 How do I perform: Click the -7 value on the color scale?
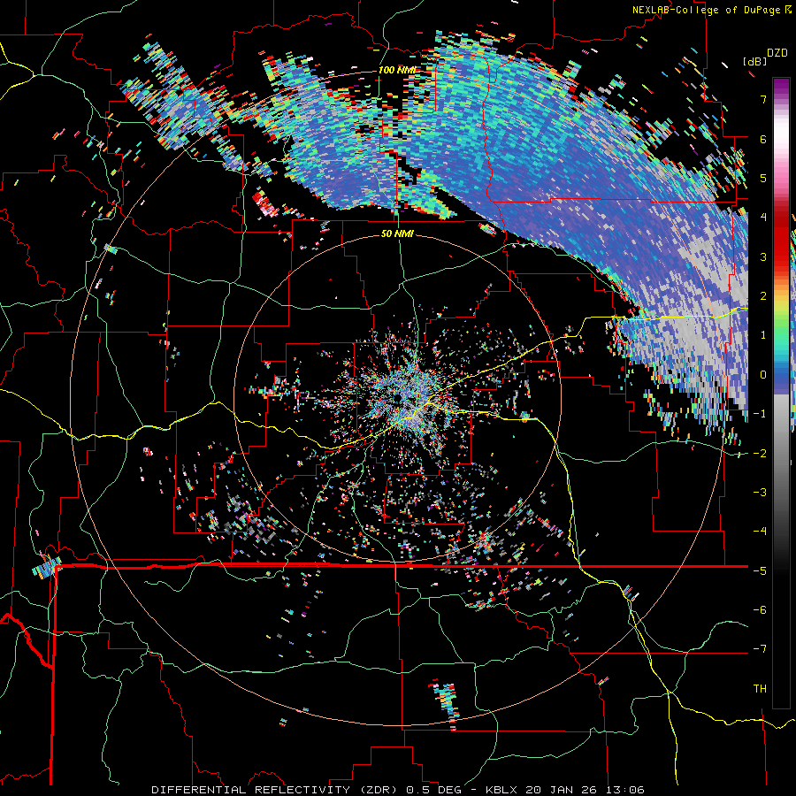[760, 649]
